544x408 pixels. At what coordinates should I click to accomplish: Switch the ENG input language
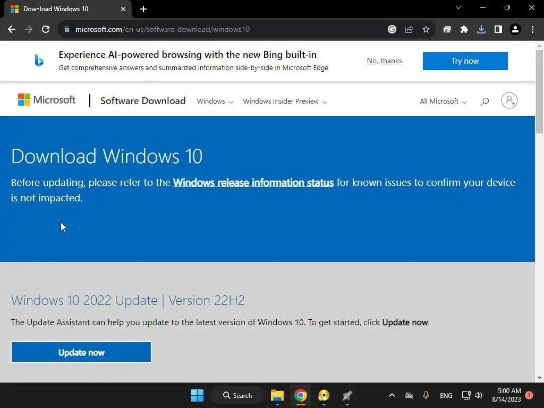[446, 395]
